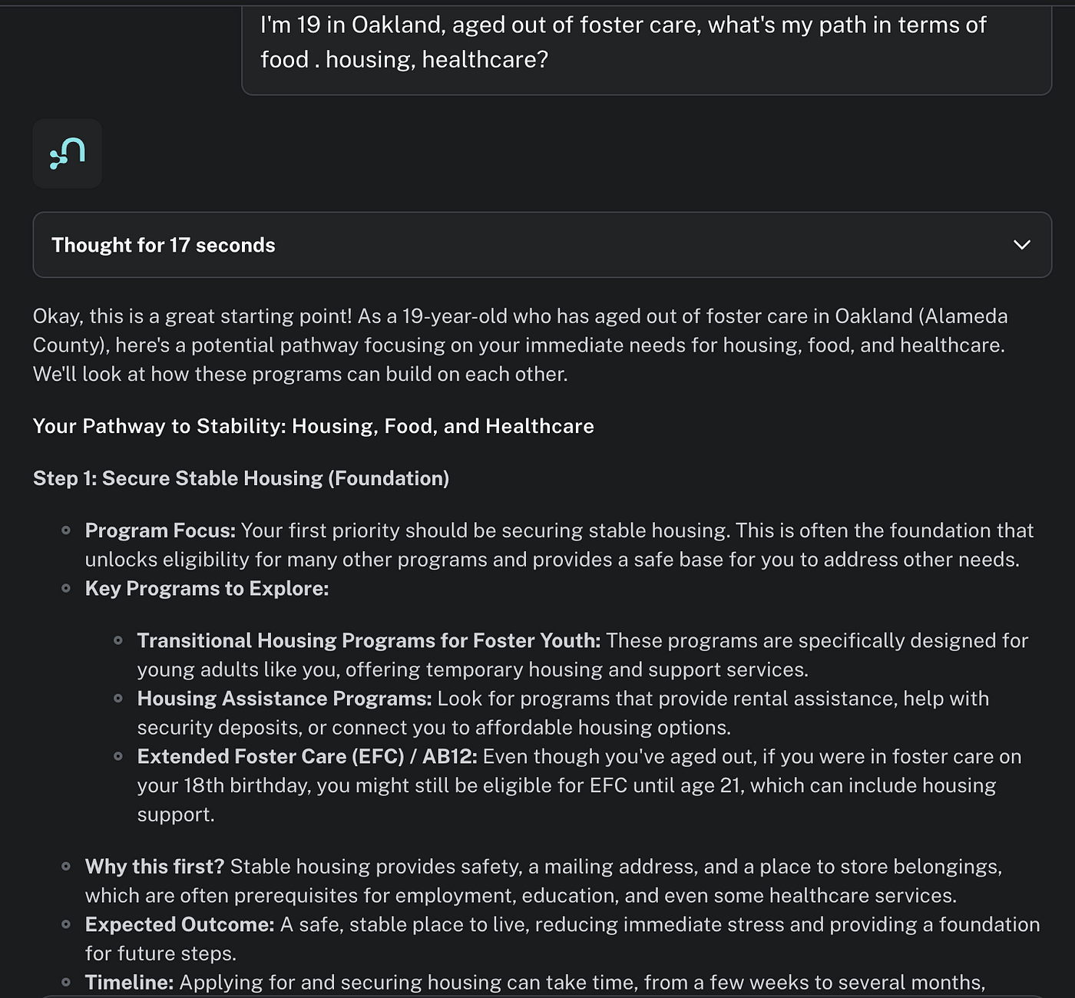Select the 'Key Programs to Explore:' bullet
Viewport: 1075px width, 998px height.
point(207,589)
